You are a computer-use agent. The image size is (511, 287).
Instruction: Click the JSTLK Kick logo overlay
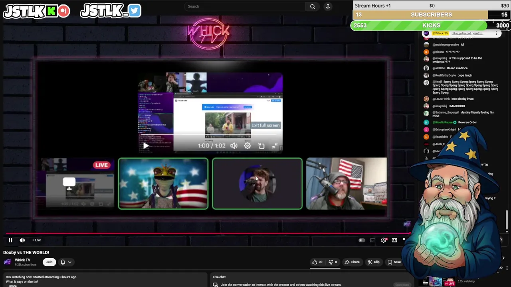[x=36, y=11]
